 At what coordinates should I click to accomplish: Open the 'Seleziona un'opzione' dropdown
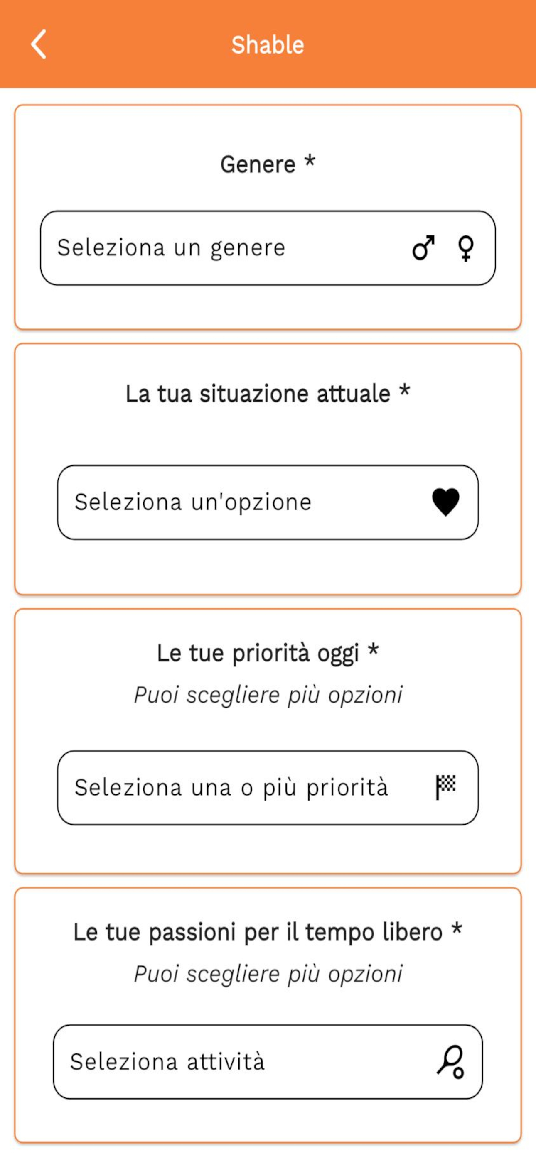(268, 502)
